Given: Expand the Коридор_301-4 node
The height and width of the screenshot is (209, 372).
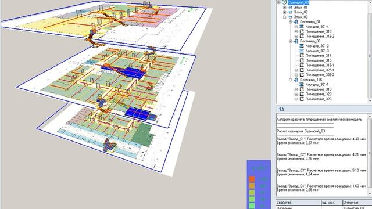Looking at the screenshot, I should 296,27.
